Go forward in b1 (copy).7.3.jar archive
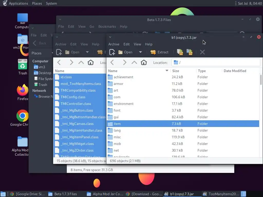This screenshot has width=263, height=197. 125,63
